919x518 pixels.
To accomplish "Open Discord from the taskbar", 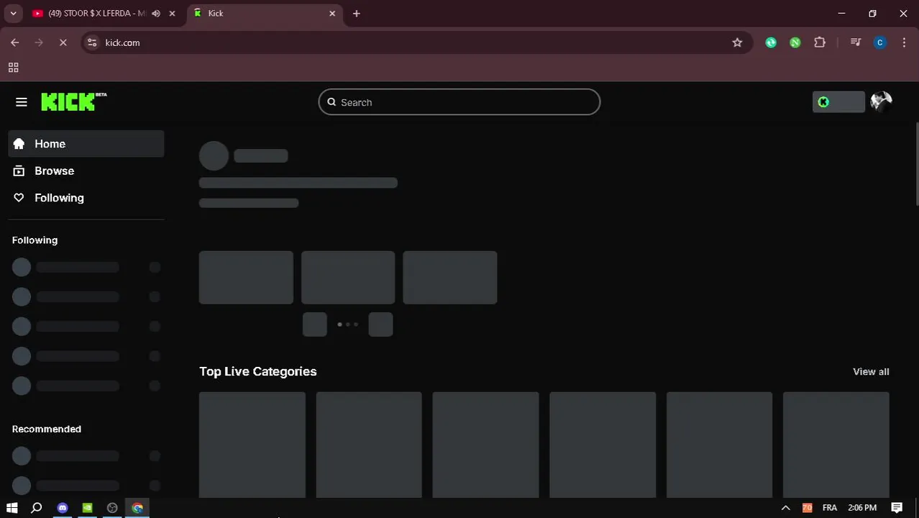I will coord(63,508).
